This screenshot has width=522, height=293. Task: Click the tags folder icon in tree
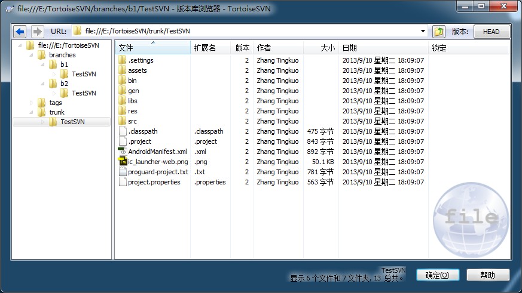pyautogui.click(x=42, y=103)
